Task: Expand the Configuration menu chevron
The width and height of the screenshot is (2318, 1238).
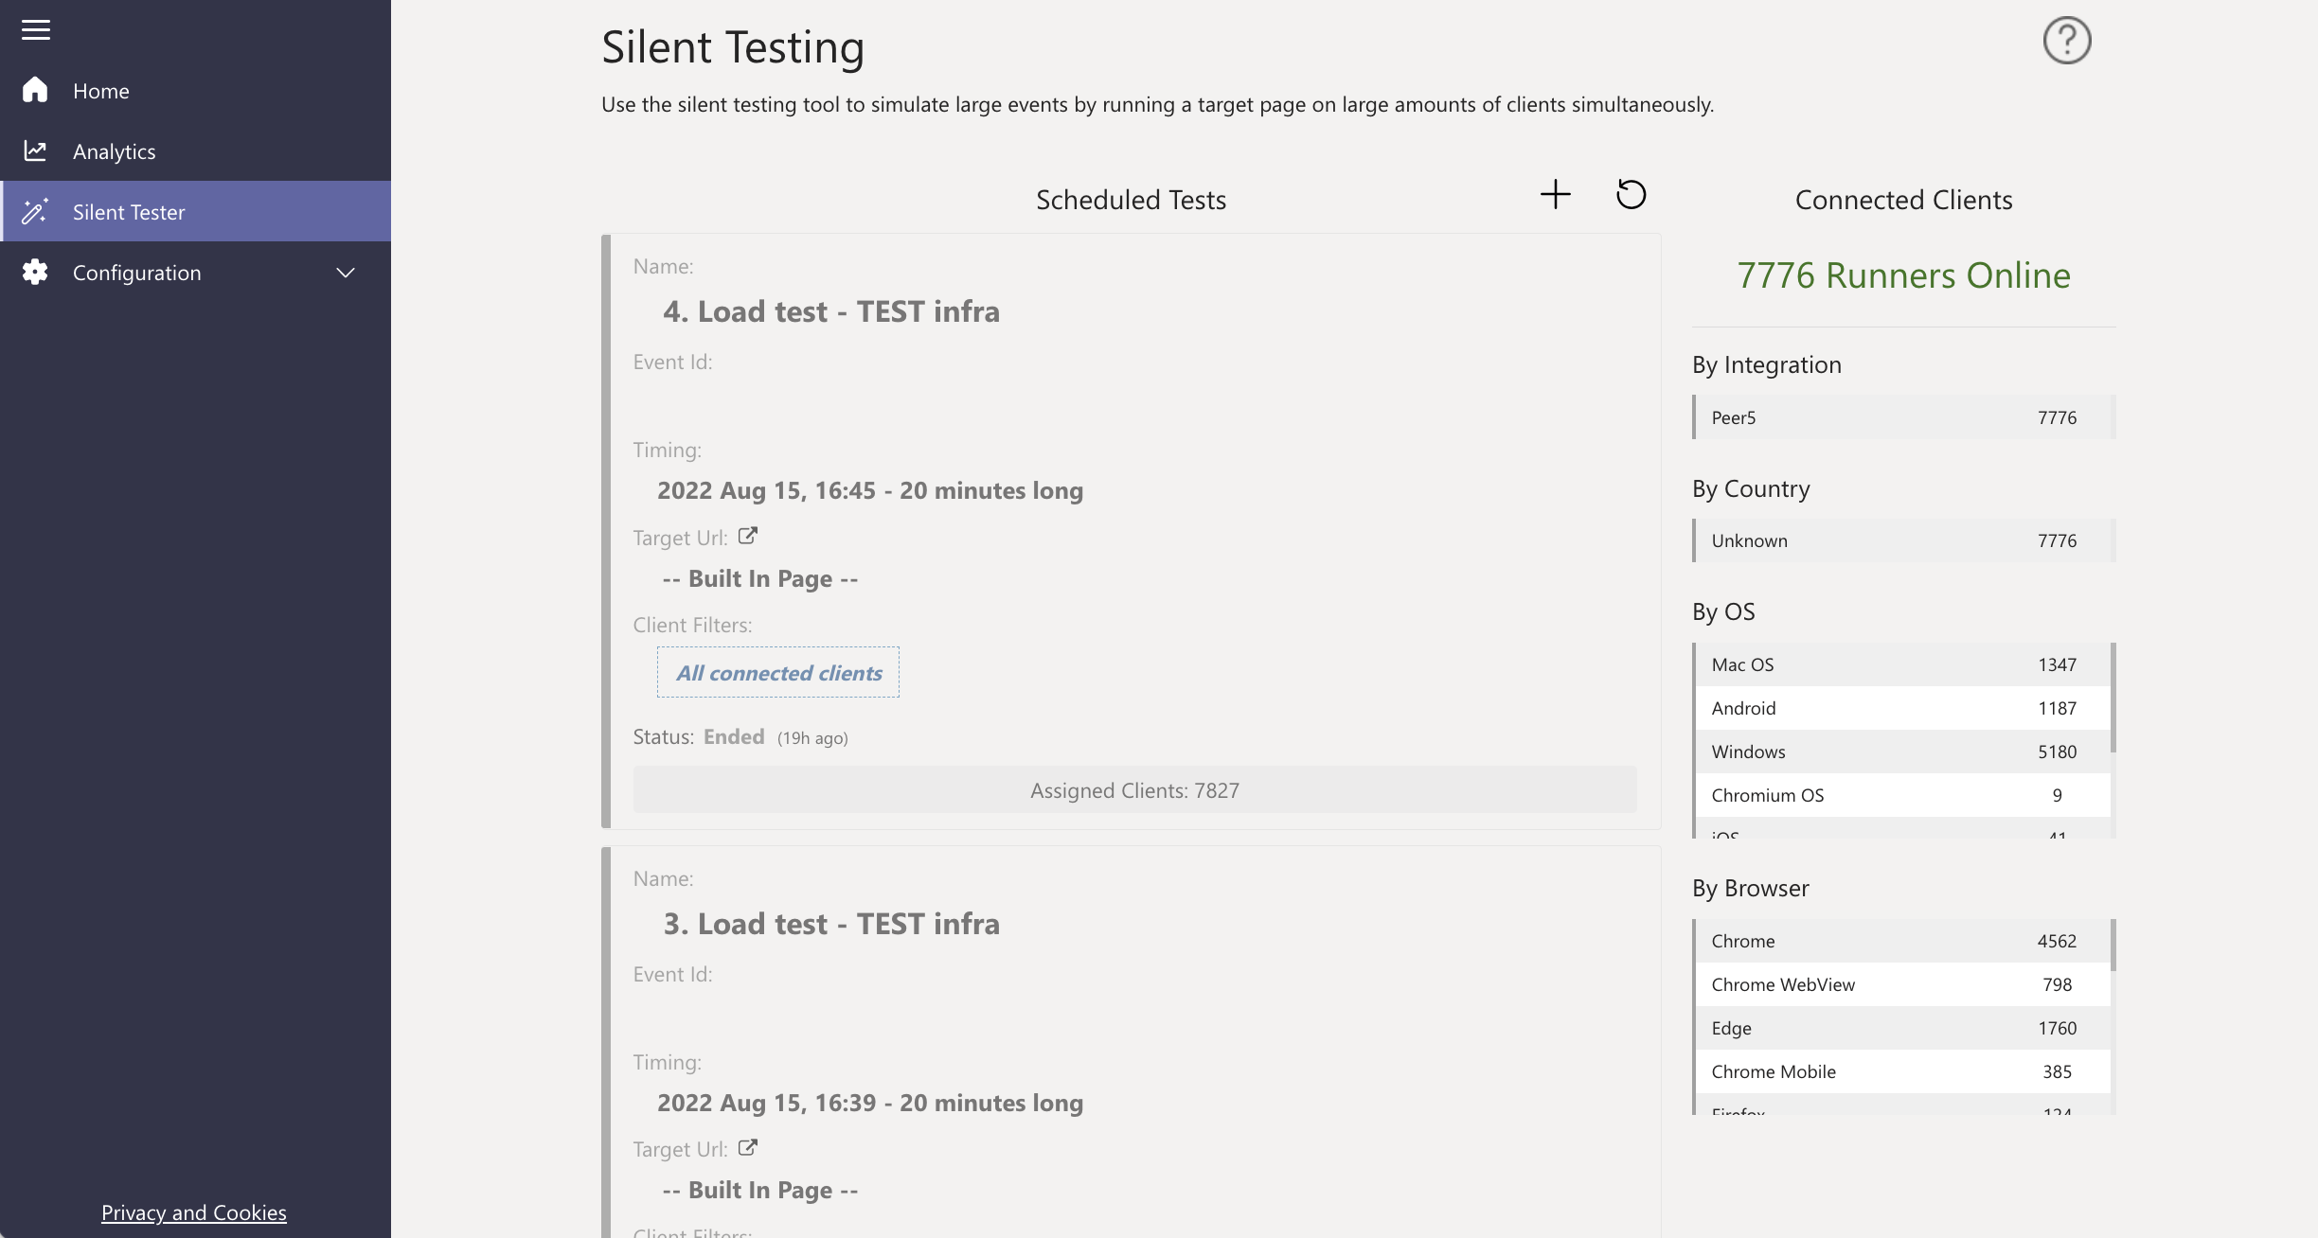Action: pyautogui.click(x=346, y=273)
